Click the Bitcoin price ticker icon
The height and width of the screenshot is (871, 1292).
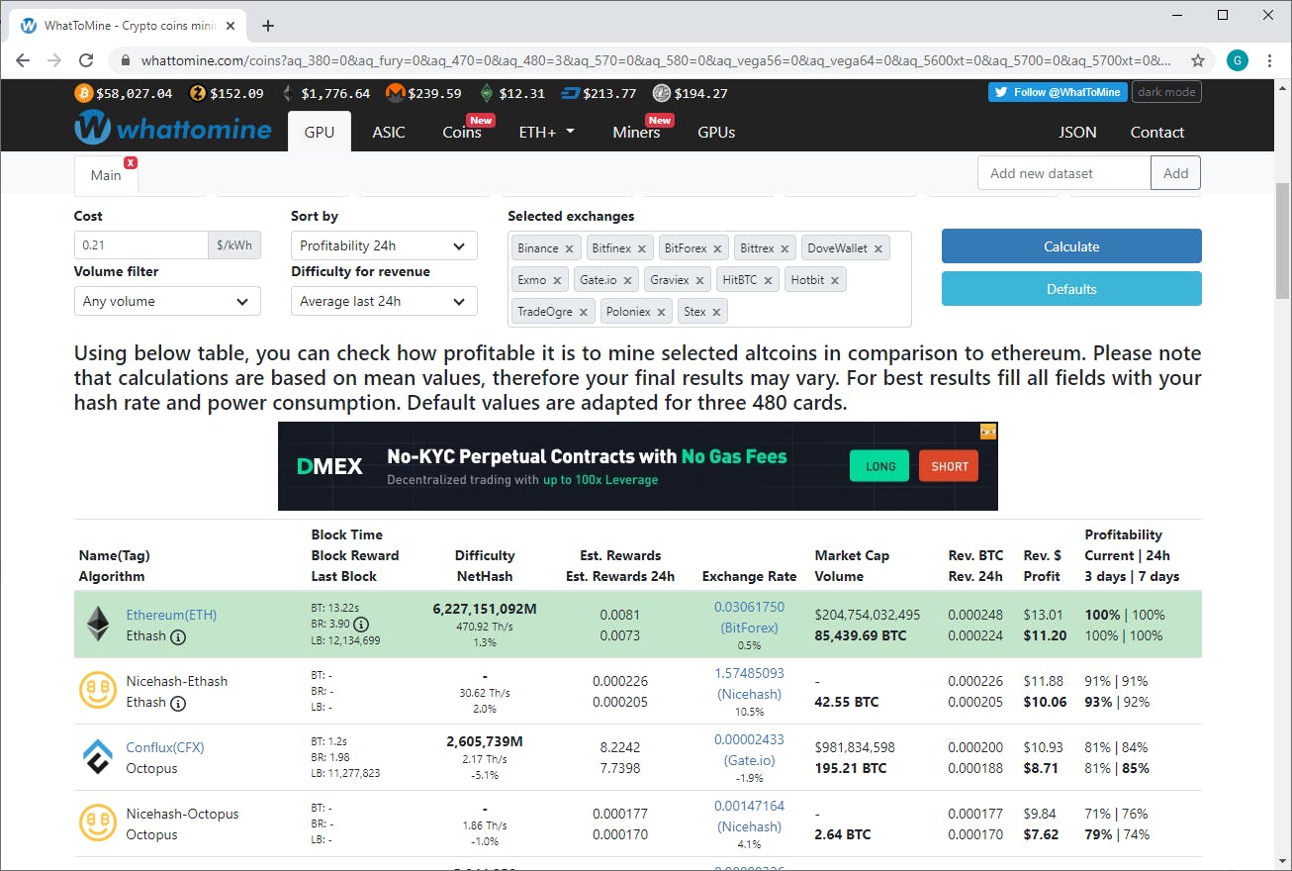coord(84,93)
